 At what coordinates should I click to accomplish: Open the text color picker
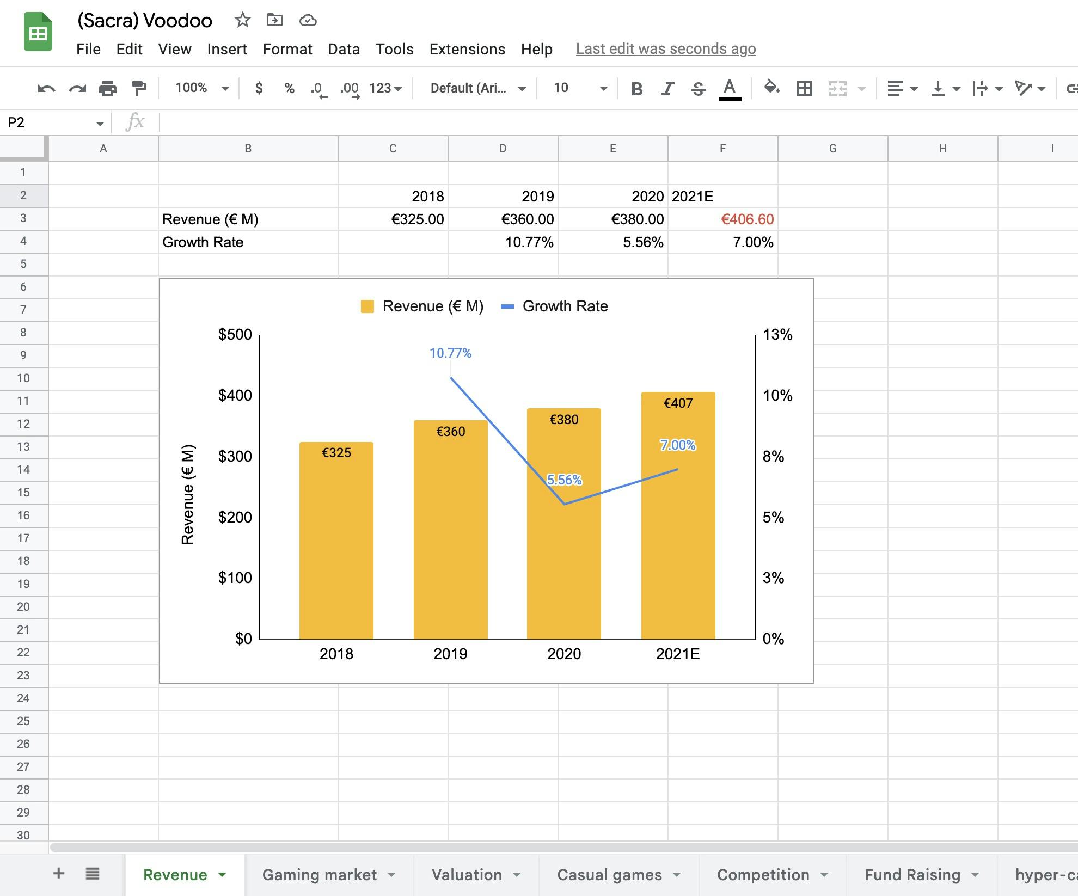(x=730, y=89)
